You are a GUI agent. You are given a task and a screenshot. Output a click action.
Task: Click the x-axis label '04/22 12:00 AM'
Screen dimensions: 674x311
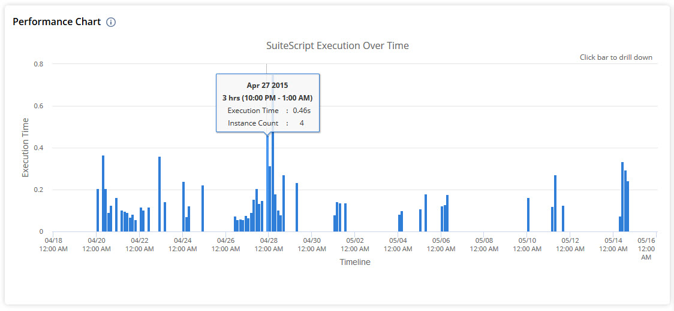[139, 245]
